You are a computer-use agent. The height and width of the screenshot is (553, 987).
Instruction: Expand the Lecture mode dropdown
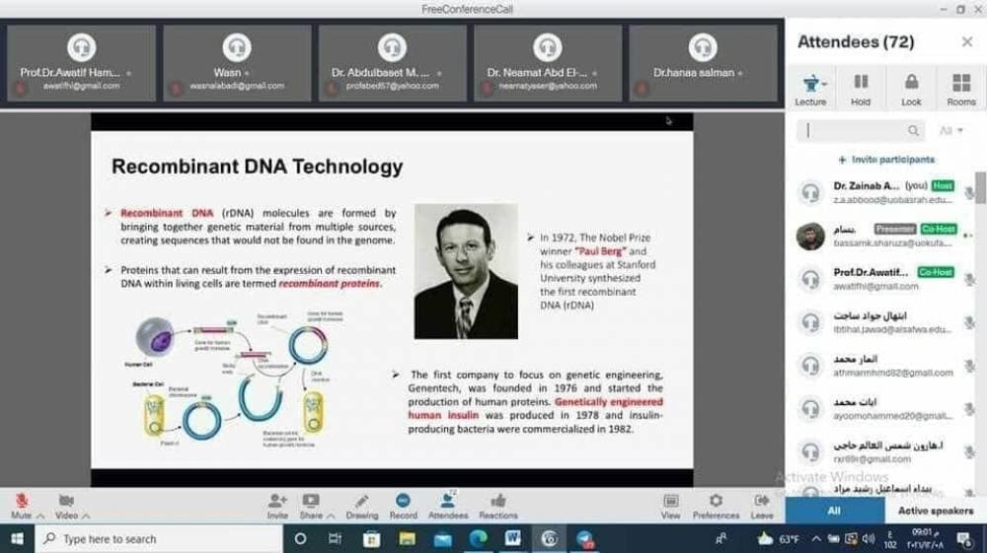tap(810, 85)
